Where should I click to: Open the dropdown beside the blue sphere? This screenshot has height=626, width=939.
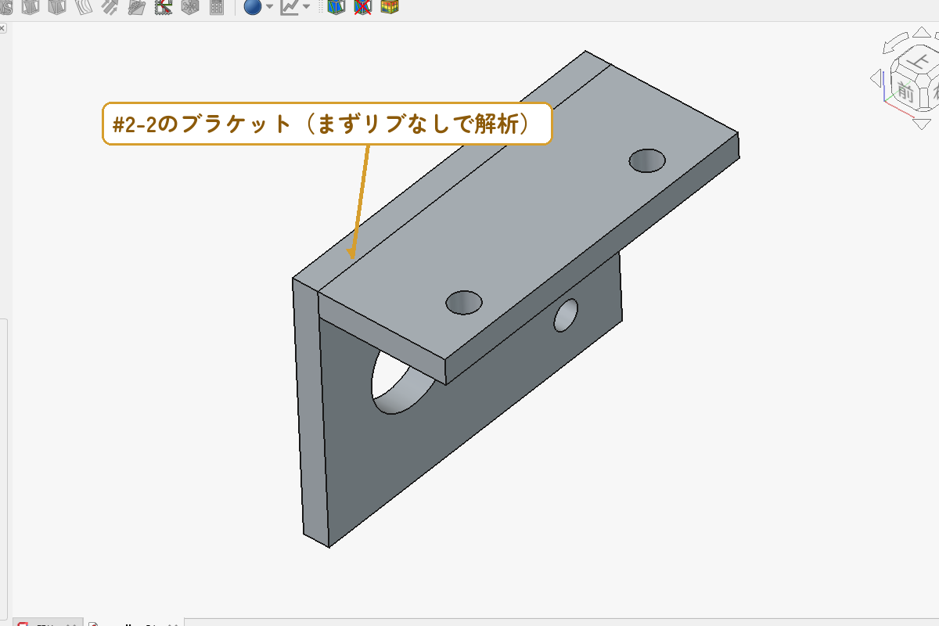pyautogui.click(x=269, y=7)
